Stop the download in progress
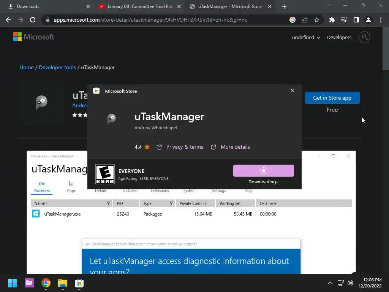The width and height of the screenshot is (389, 292). coord(264,171)
